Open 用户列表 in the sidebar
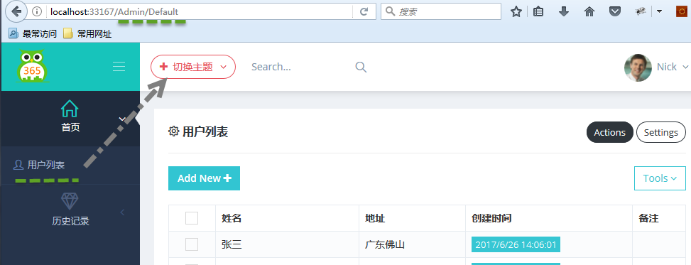Screen dimensions: 691x265 [39, 165]
